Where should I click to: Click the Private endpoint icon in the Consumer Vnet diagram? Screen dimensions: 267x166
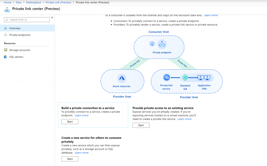[x=162, y=44]
